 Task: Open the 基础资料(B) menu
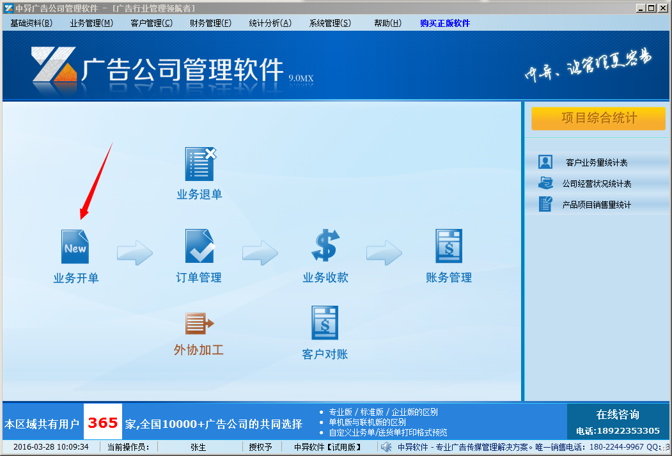point(31,23)
